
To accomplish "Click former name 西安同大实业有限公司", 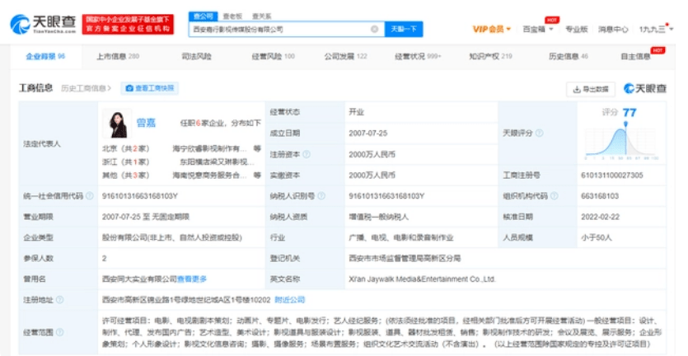I will pos(139,279).
